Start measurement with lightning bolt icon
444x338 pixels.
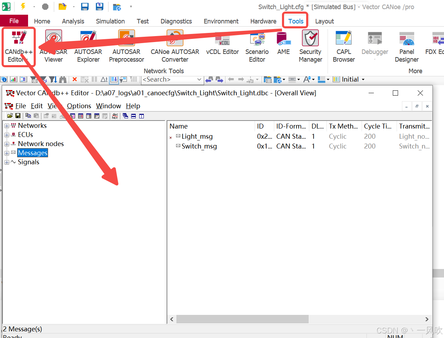coord(23,6)
